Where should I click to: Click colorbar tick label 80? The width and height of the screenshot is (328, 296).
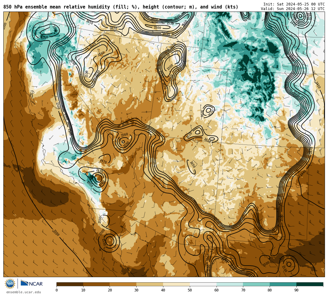pos(270,290)
